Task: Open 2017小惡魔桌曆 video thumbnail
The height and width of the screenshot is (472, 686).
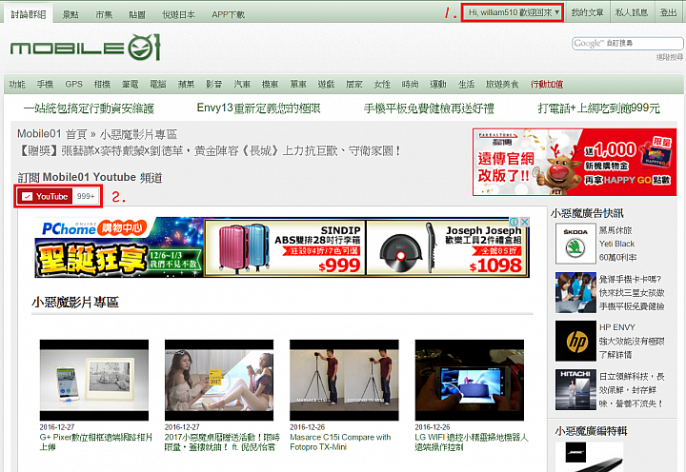Action: click(x=219, y=381)
